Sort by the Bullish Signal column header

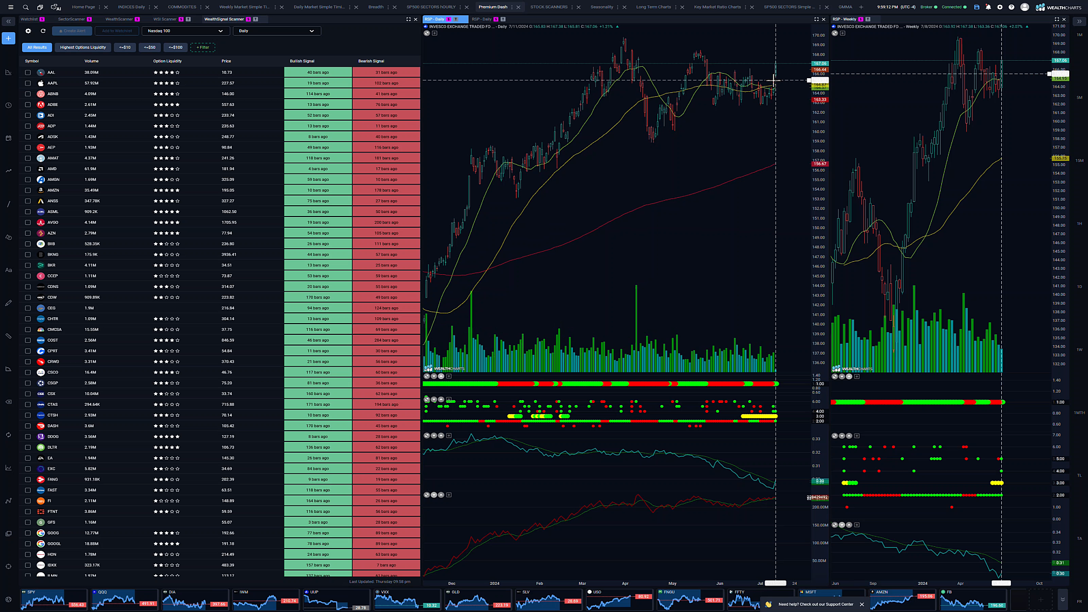click(x=302, y=61)
